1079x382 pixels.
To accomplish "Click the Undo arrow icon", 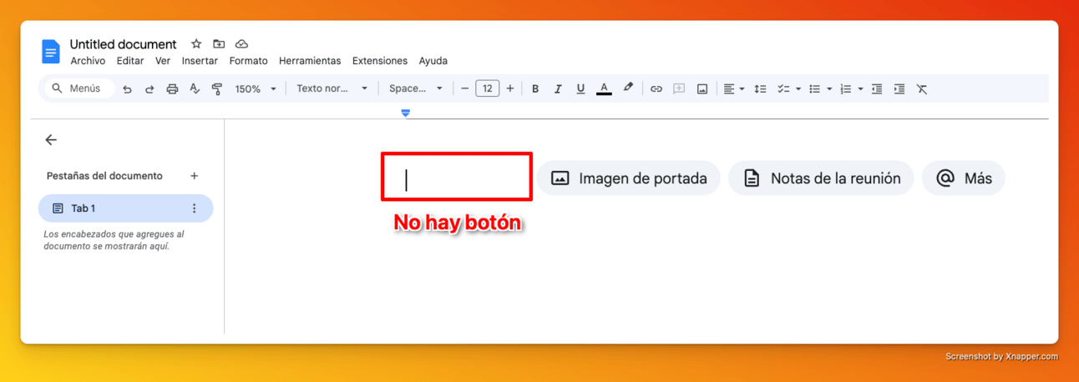I will pyautogui.click(x=127, y=88).
